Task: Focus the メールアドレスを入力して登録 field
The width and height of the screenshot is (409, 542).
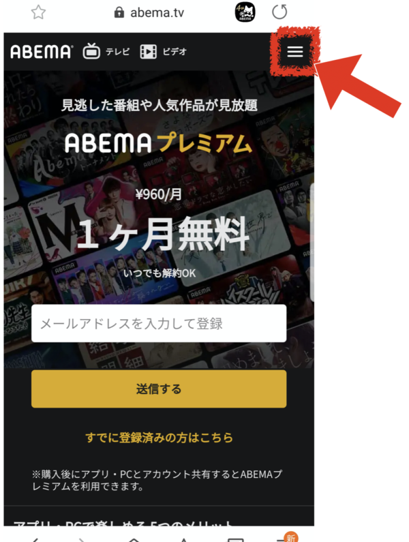Action: tap(159, 324)
